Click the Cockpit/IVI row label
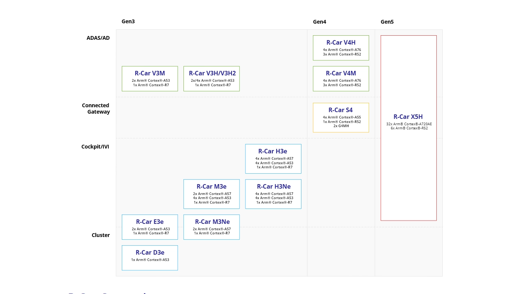This screenshot has height=294, width=524. pyautogui.click(x=95, y=147)
